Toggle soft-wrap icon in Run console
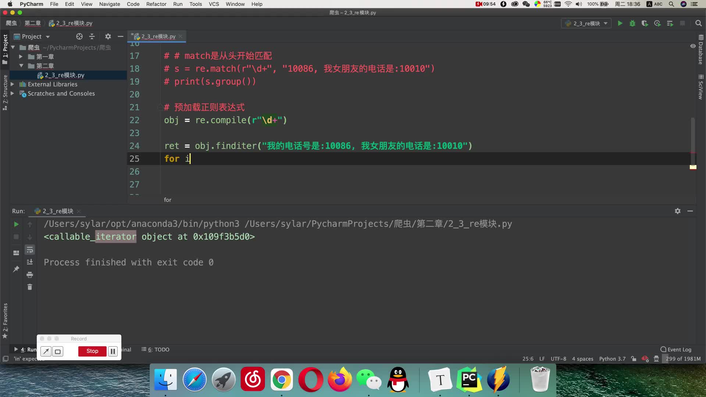Screen dimensions: 706x397 tap(30, 250)
